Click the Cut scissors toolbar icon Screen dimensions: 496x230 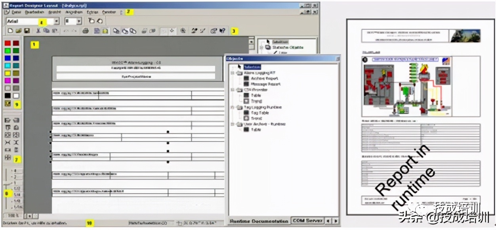[38, 31]
